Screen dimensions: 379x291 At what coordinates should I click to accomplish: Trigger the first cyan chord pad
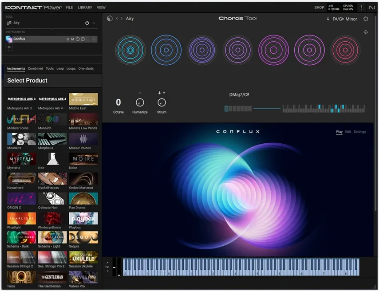pyautogui.click(x=130, y=50)
